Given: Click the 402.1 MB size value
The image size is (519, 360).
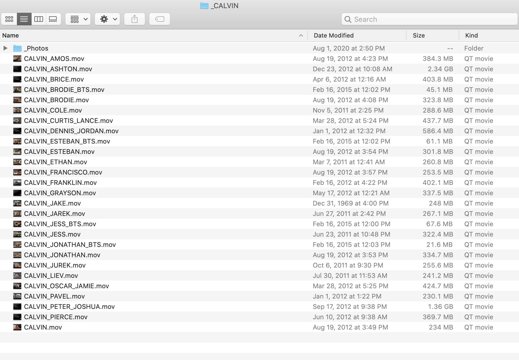Looking at the screenshot, I should tap(438, 182).
